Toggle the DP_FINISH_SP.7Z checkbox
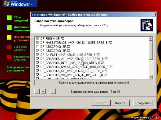The image size is (161, 120). (38, 39)
